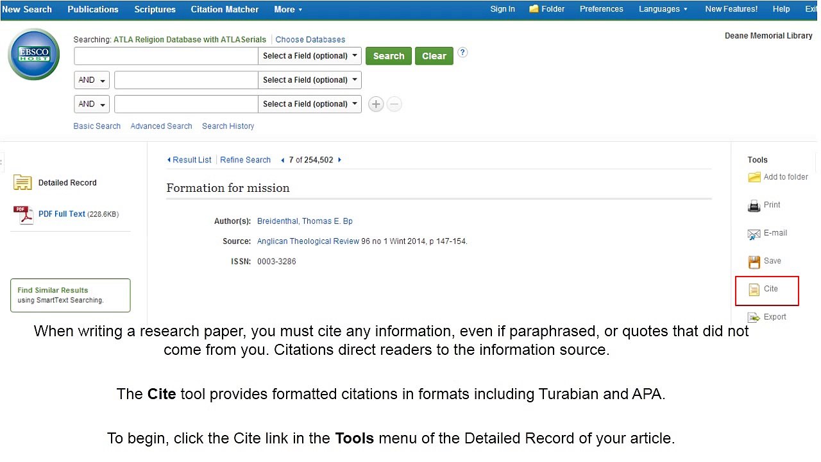
Task: Click the Save link in Tools
Action: click(x=772, y=261)
